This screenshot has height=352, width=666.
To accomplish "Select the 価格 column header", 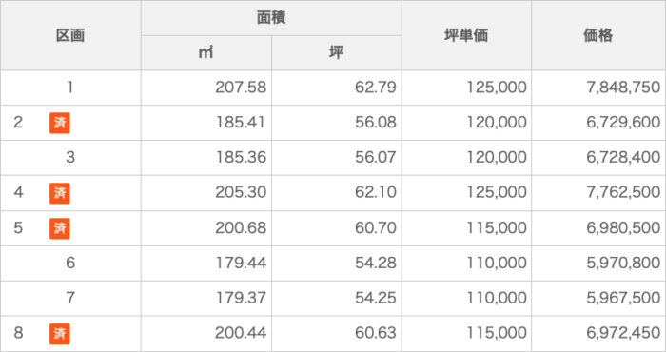I will [x=598, y=35].
